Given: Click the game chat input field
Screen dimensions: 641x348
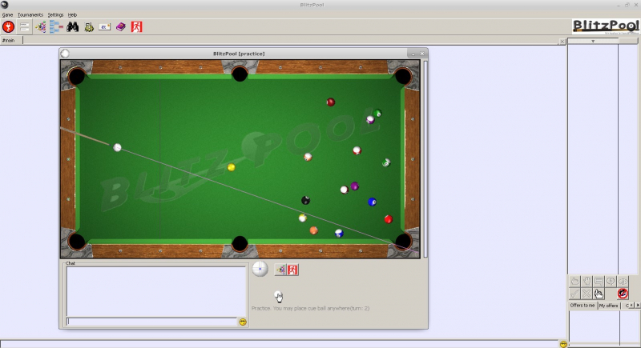Looking at the screenshot, I should (x=151, y=322).
